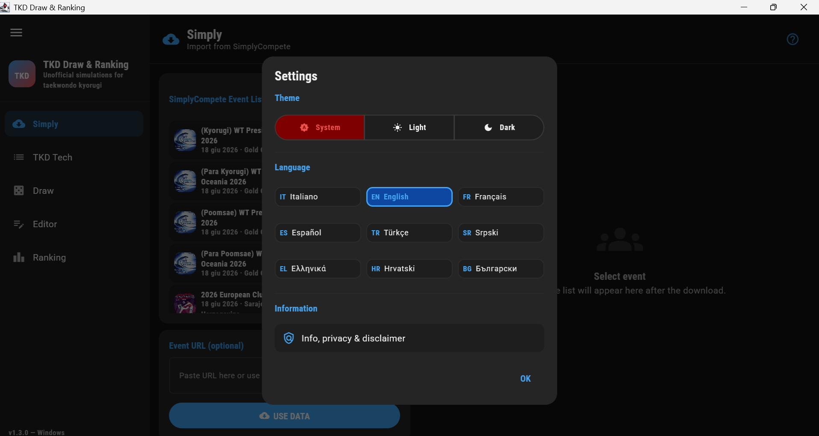
Task: Open the Editor sidebar section
Action: coord(74,224)
